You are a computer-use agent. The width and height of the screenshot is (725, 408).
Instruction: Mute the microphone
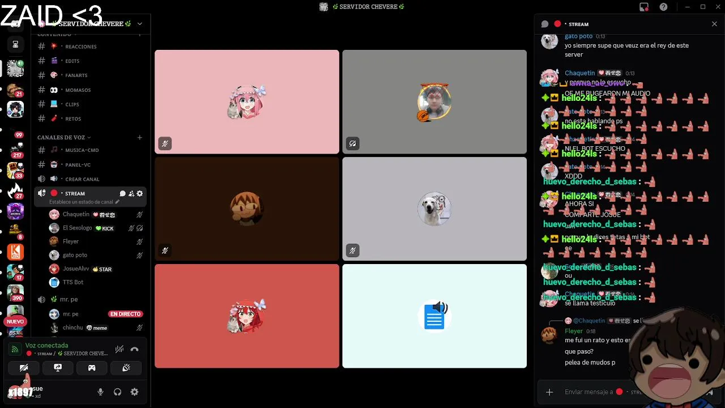(100, 392)
